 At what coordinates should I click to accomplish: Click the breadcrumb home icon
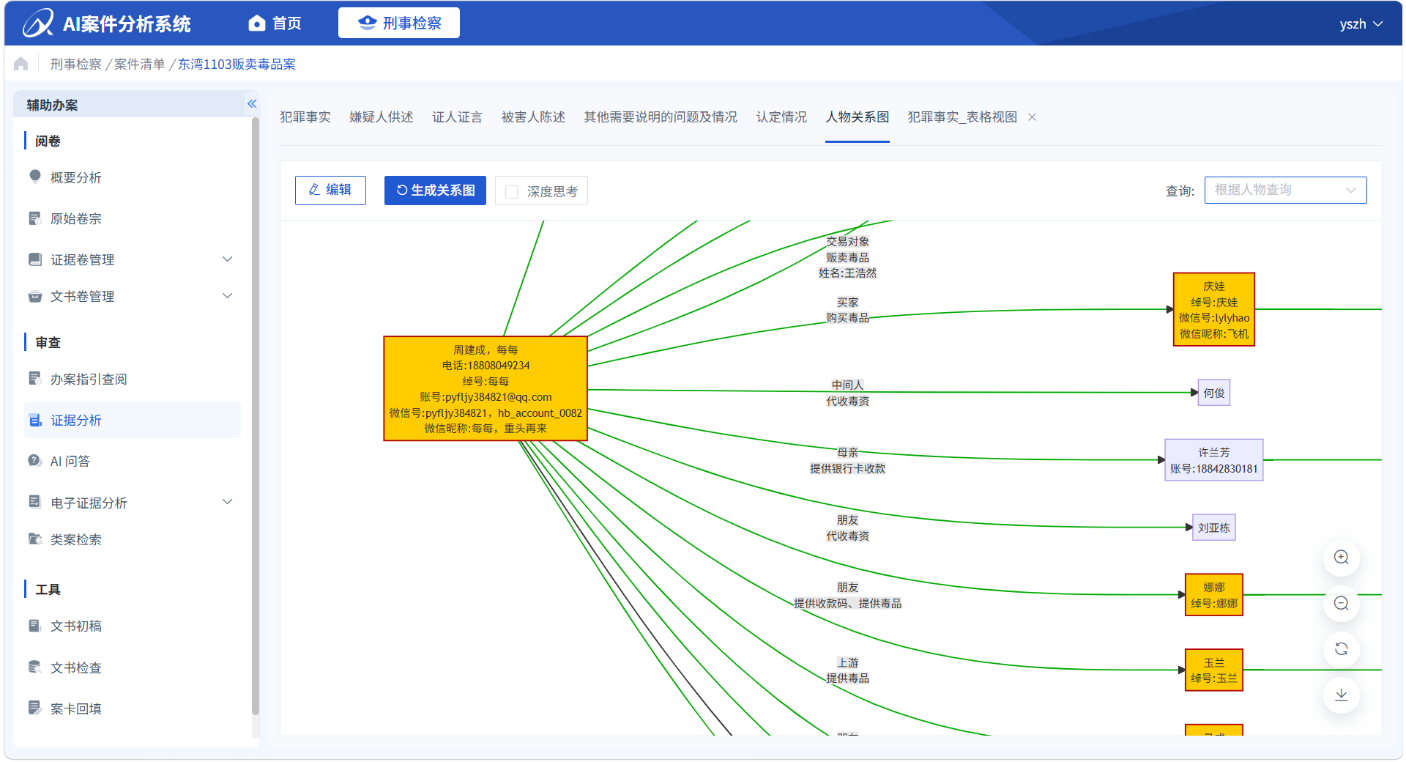coord(21,64)
